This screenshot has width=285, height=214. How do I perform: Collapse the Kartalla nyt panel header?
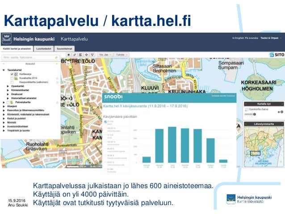click(264, 104)
